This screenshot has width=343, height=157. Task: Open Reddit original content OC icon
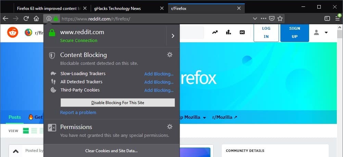point(242,32)
